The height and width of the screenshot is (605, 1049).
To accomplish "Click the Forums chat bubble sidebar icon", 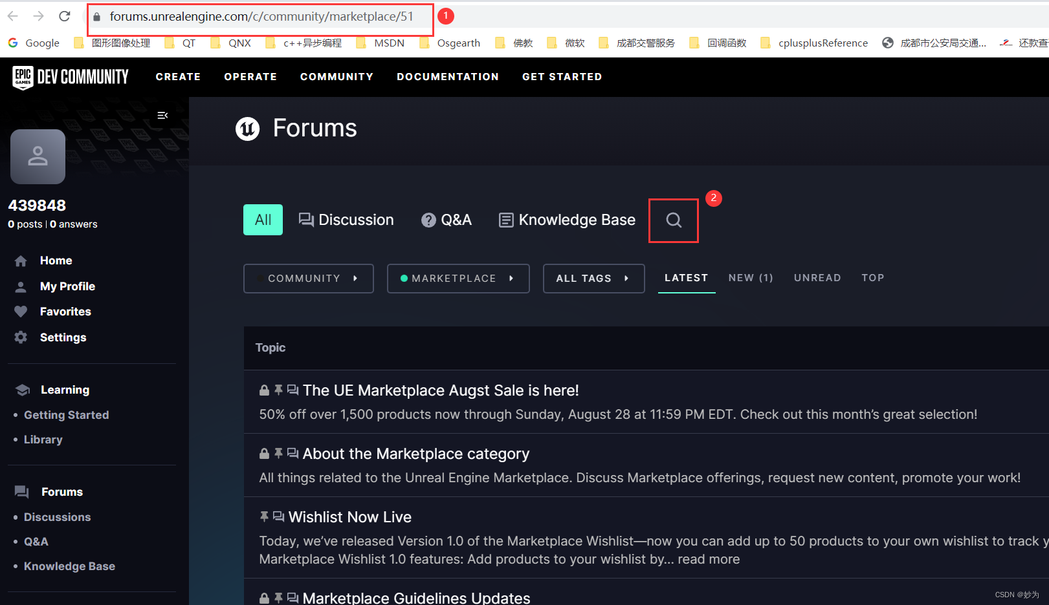I will click(22, 492).
